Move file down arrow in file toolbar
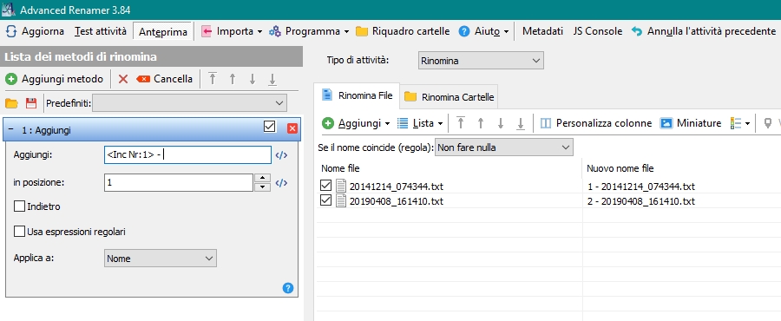This screenshot has height=321, width=781. [x=501, y=123]
